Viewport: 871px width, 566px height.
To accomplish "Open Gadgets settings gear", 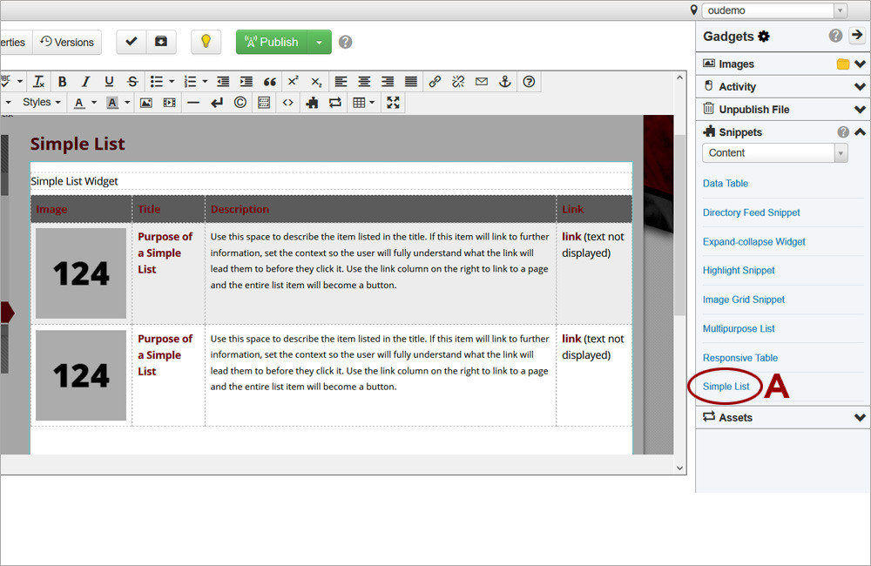I will (x=765, y=36).
